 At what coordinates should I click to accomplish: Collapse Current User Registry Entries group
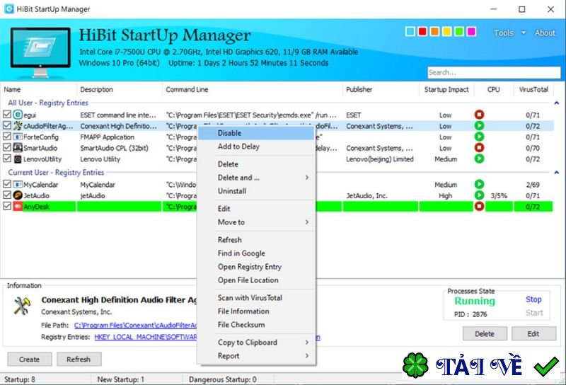pos(556,173)
